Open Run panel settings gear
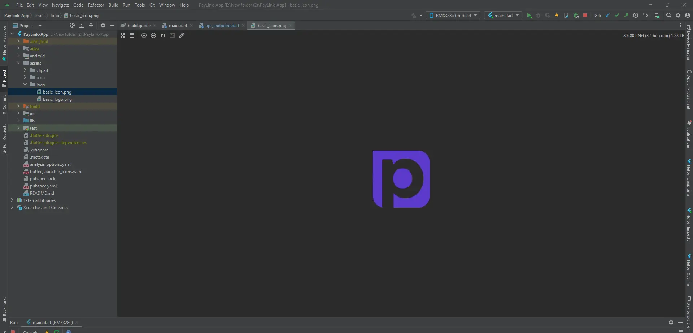 [671, 322]
